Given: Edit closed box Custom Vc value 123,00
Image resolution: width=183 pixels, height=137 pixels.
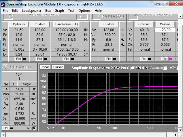Looking at the screenshot, I should 165,30.
